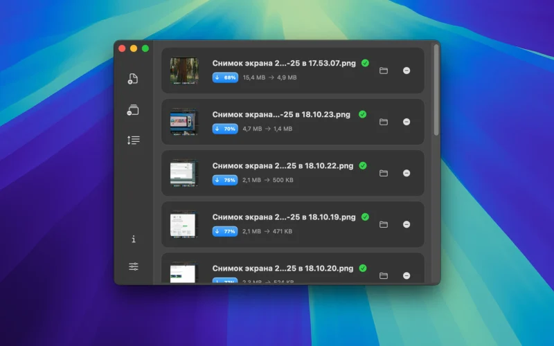The height and width of the screenshot is (346, 554).
Task: Minimize the window with yellow button
Action: [134, 48]
